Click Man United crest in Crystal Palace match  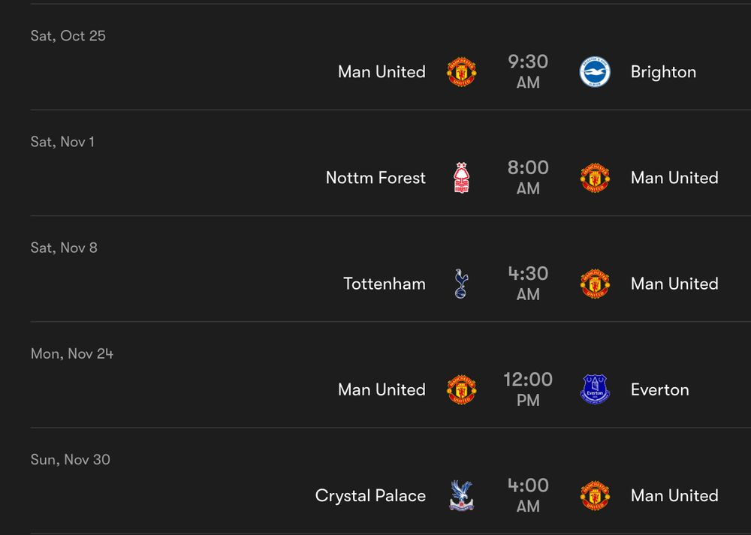(x=594, y=495)
